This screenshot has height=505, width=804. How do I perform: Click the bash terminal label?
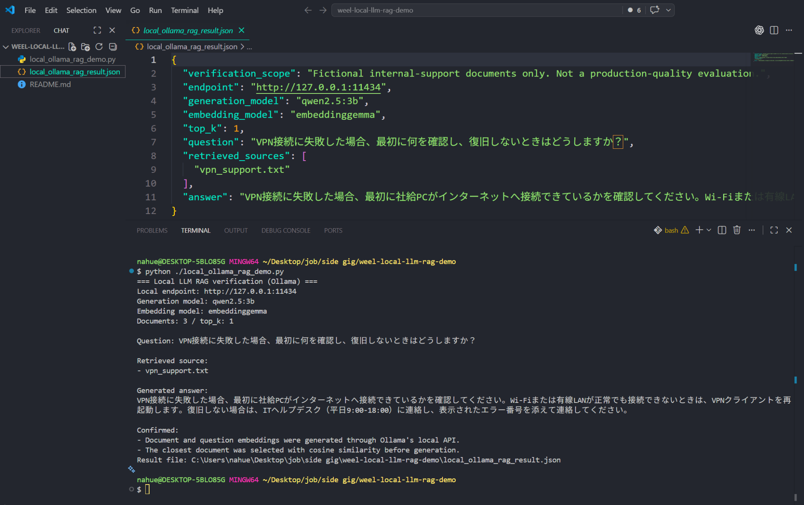click(671, 231)
